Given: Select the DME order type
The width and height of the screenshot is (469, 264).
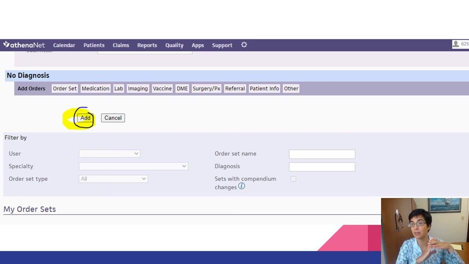Looking at the screenshot, I should [182, 88].
